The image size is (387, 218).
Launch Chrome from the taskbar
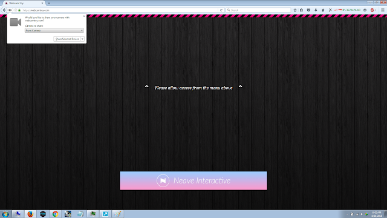pos(55,214)
